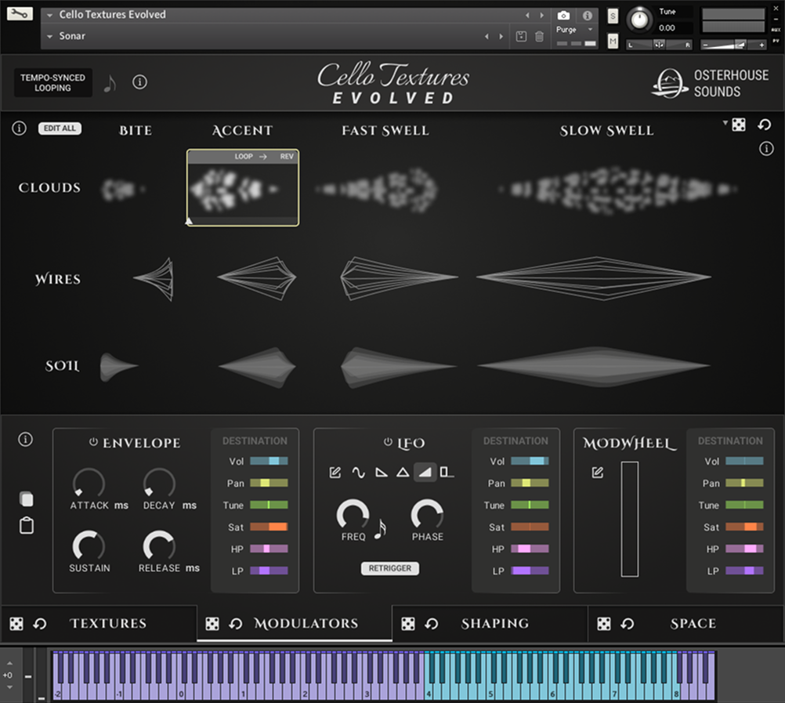The height and width of the screenshot is (703, 785).
Task: Open the LFO custom shape editor
Action: 335,473
